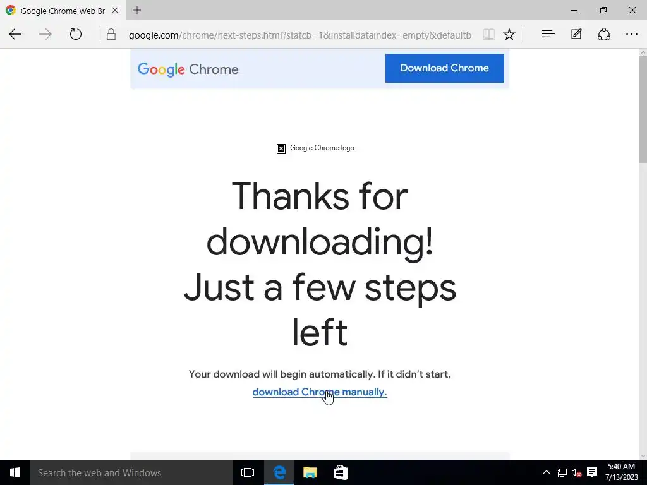Click the page vertical scrollbar thumb

pyautogui.click(x=643, y=109)
